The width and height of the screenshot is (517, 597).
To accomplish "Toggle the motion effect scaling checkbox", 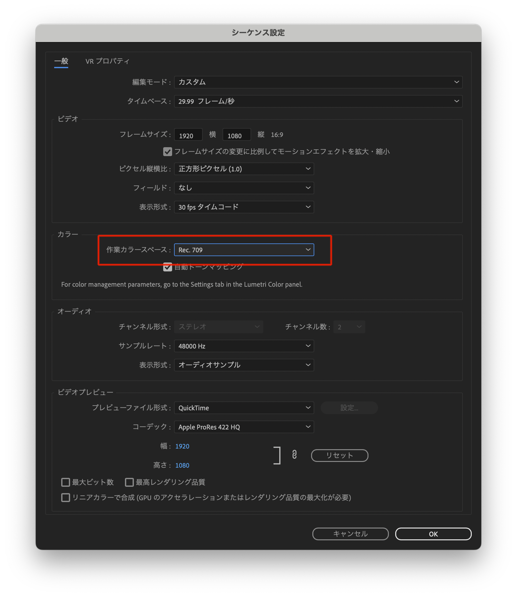I will pyautogui.click(x=168, y=152).
